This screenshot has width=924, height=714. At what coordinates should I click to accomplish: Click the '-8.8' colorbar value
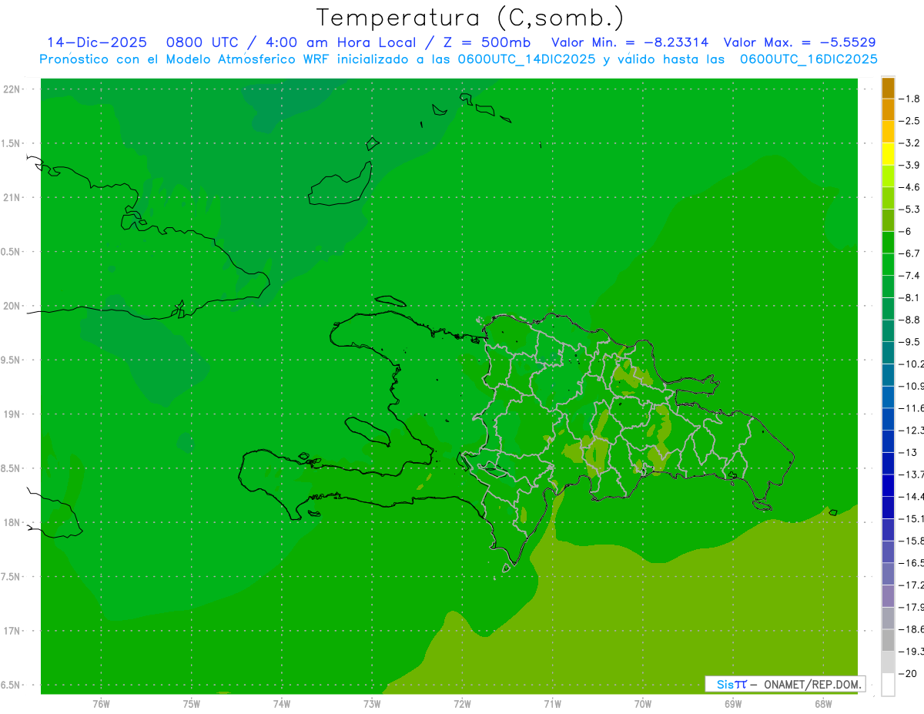point(909,320)
